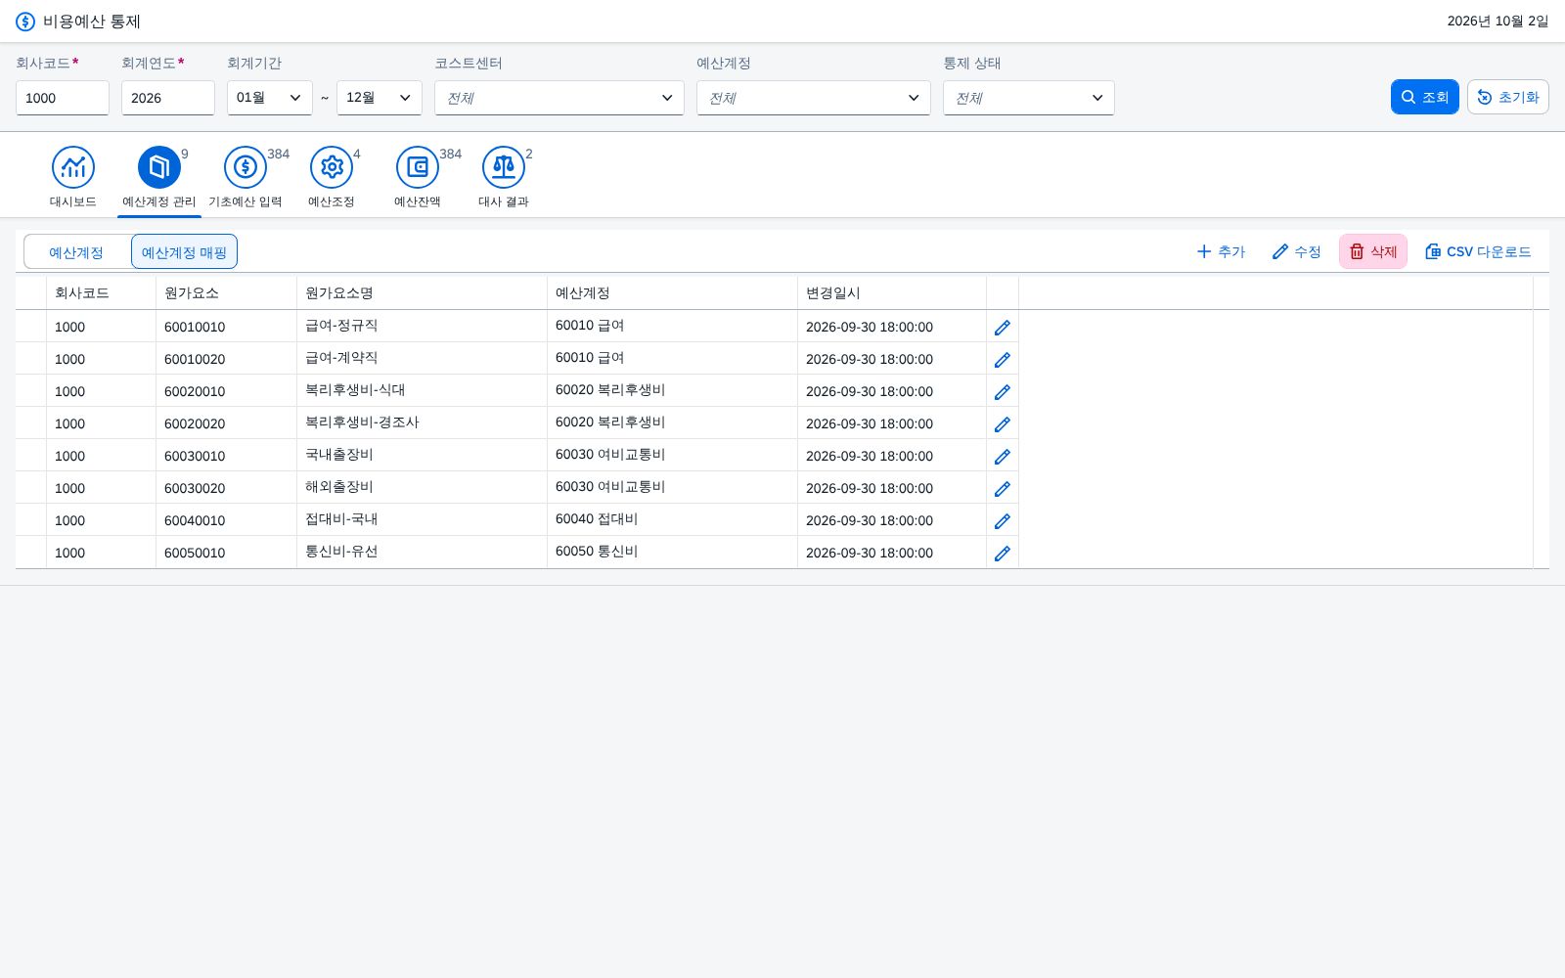Focus the 회사코드 input field

pyautogui.click(x=63, y=98)
